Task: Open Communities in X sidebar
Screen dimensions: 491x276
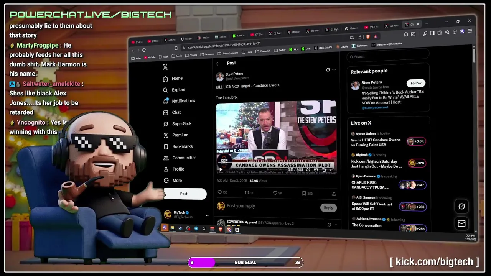Action: coord(180,158)
